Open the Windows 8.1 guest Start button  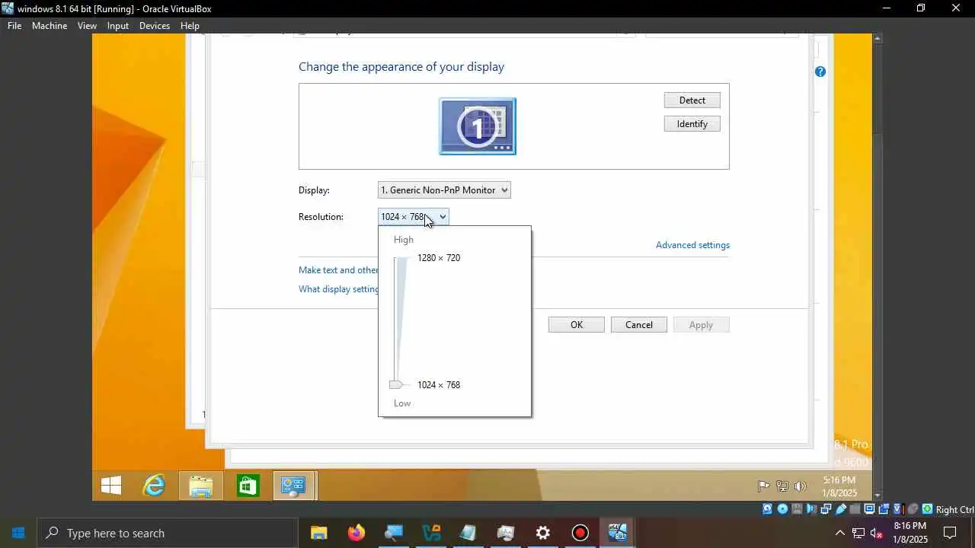click(111, 486)
